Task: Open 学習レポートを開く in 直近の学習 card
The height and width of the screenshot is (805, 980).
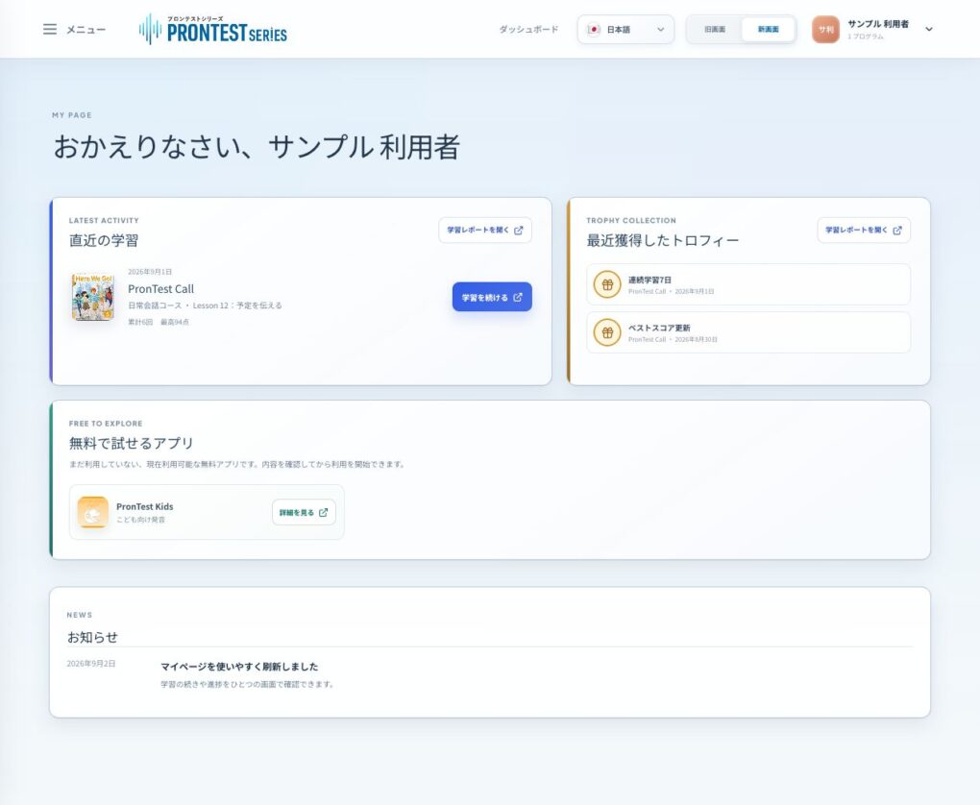Action: point(485,230)
